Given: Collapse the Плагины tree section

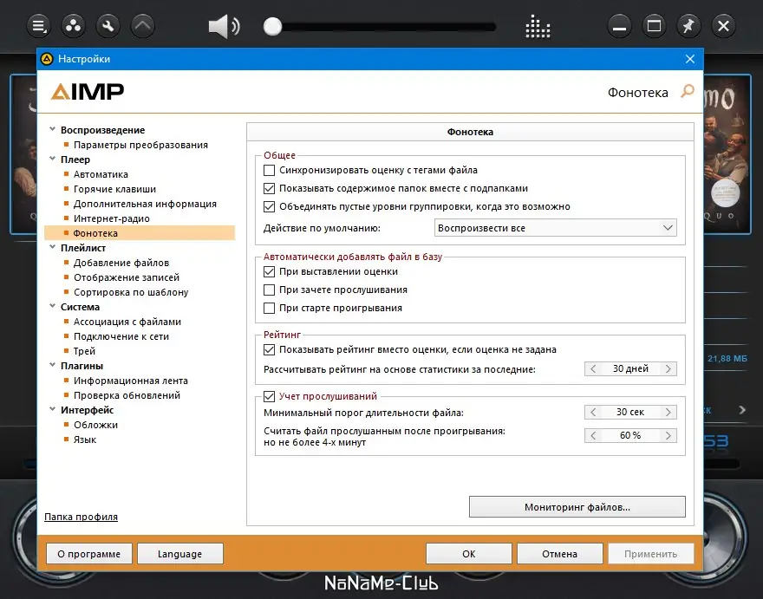Looking at the screenshot, I should click(52, 365).
